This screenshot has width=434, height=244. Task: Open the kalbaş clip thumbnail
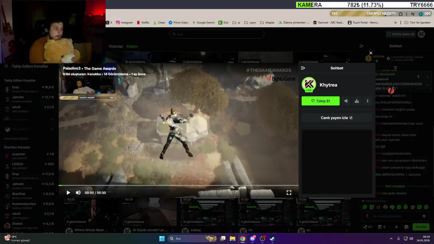208,211
